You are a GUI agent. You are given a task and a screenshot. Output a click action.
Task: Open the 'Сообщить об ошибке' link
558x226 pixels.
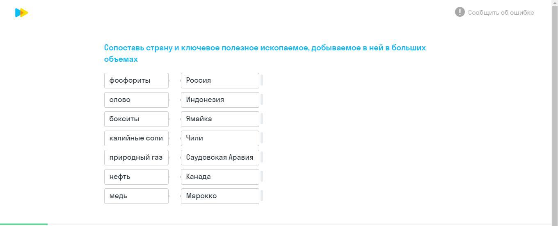click(501, 12)
